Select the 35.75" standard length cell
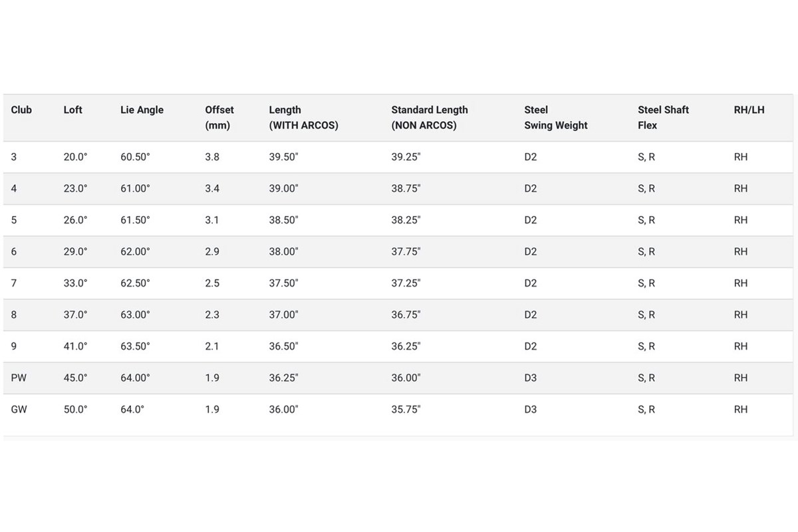 (406, 410)
